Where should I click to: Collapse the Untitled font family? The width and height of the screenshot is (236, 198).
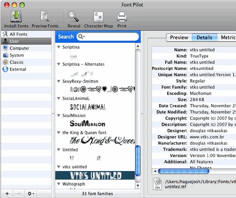tap(59, 149)
